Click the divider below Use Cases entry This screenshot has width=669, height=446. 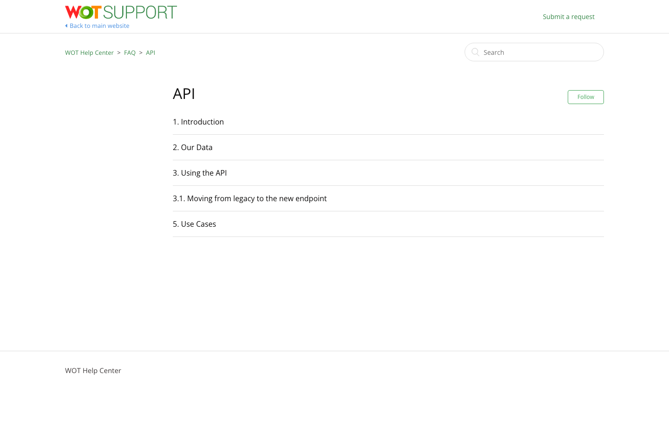click(x=388, y=236)
